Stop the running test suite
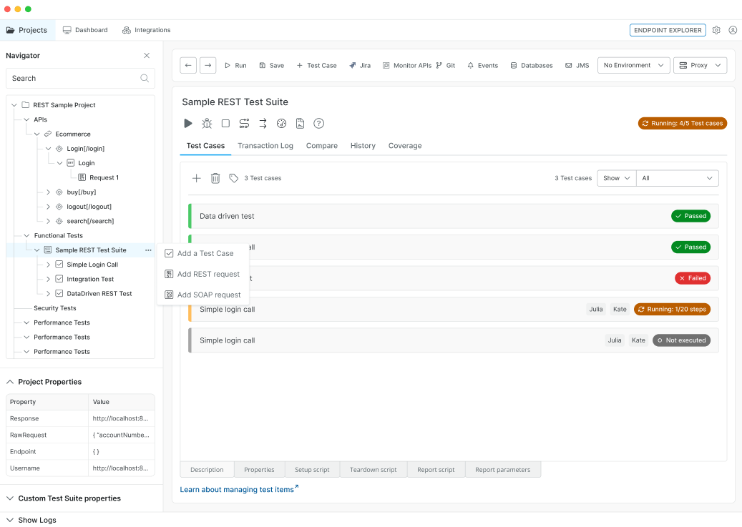Image resolution: width=742 pixels, height=527 pixels. tap(224, 123)
